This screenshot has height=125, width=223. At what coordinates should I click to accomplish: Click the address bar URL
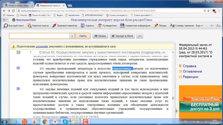[x=88, y=11]
